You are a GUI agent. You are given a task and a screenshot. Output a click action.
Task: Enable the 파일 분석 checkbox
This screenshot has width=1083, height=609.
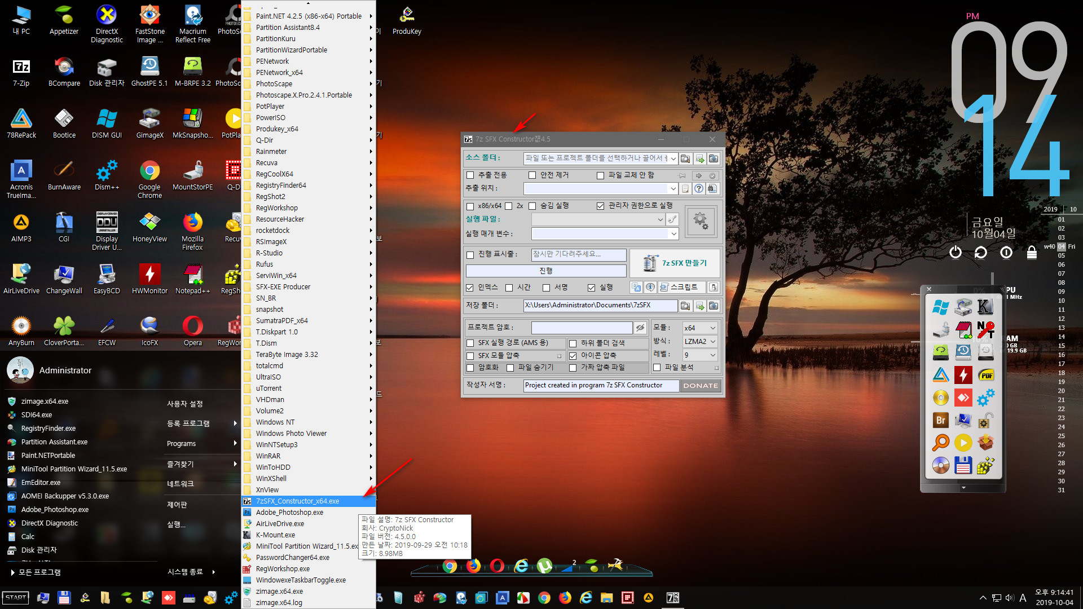click(657, 368)
